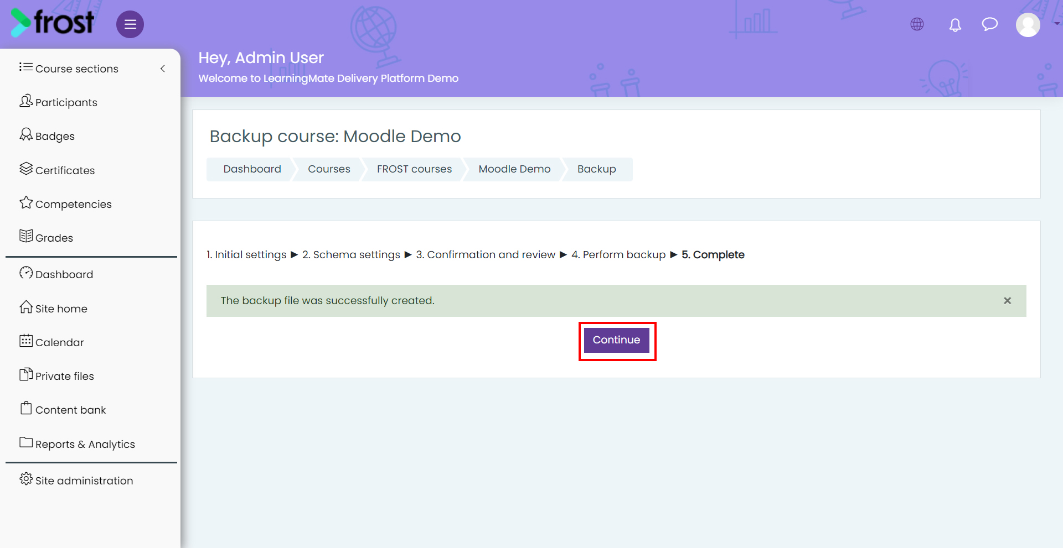This screenshot has height=548, width=1063.
Task: Click the frost logo
Action: [x=53, y=23]
